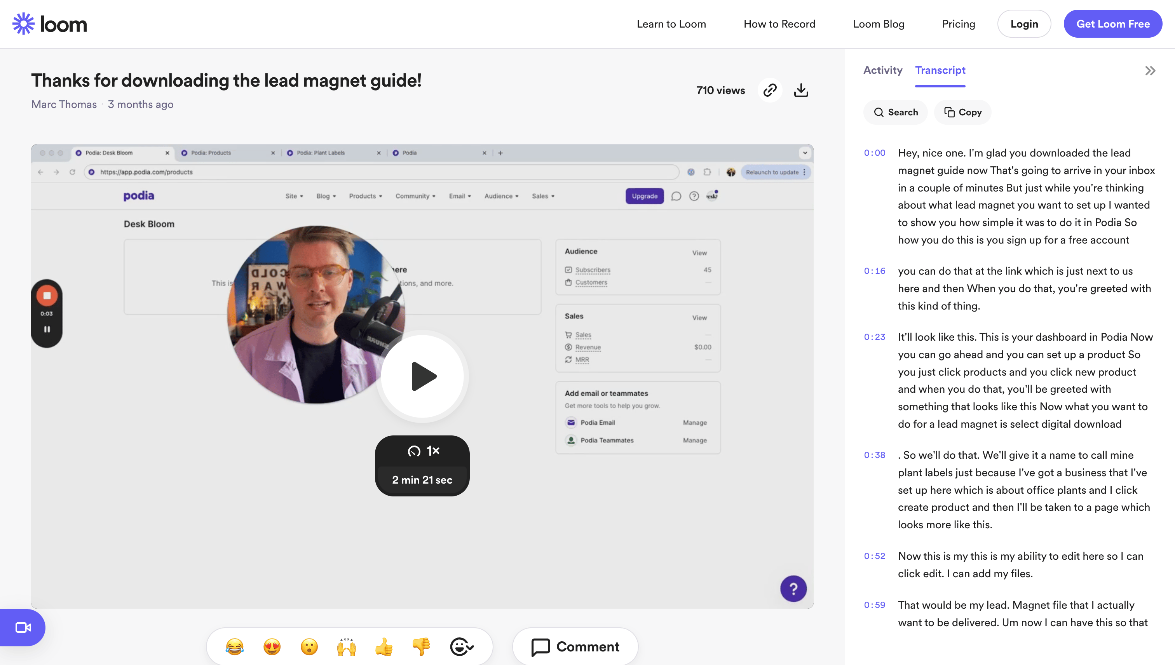This screenshot has height=665, width=1175.
Task: Open the Pricing link in header
Action: coord(958,24)
